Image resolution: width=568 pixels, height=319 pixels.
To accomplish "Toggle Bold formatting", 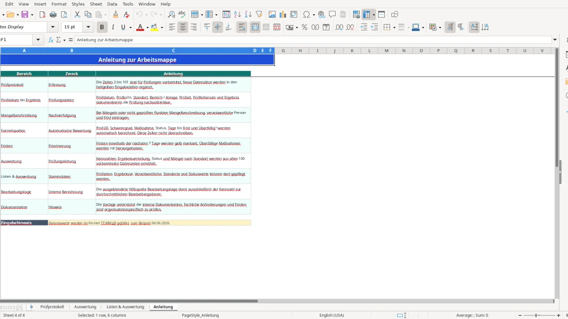I will tap(102, 27).
